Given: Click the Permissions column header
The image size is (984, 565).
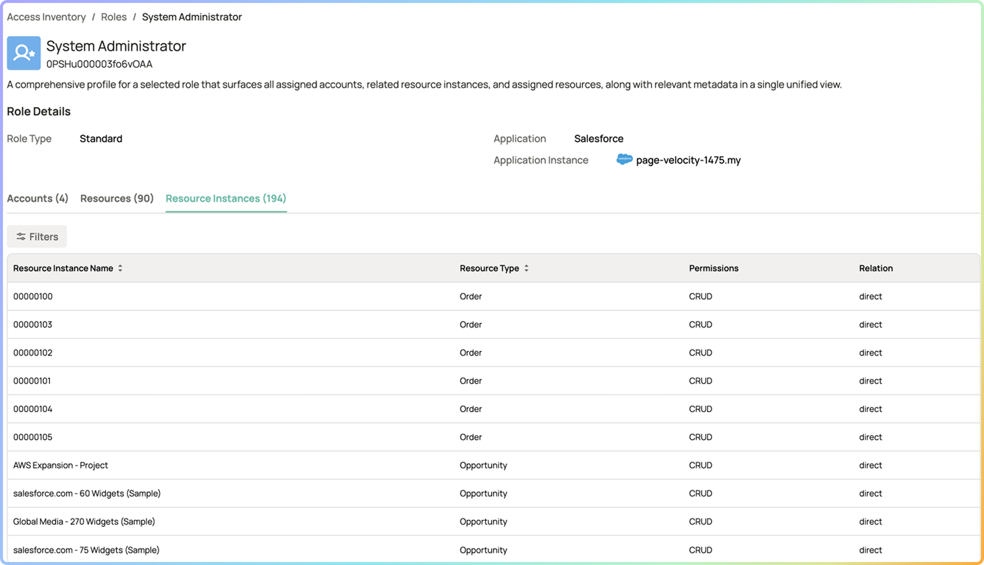Looking at the screenshot, I should [714, 268].
